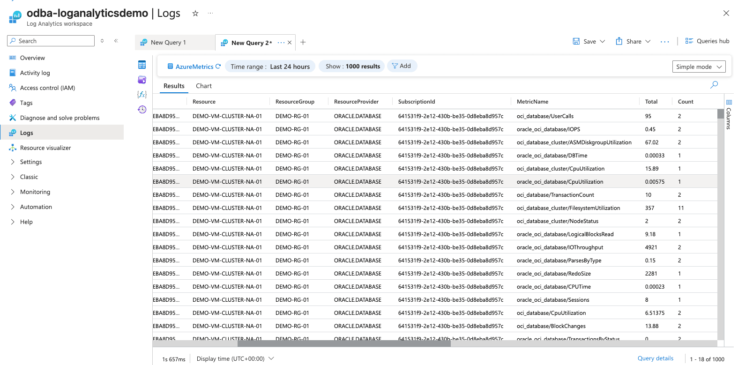The image size is (738, 365).
Task: Open New Query 2 tab options ellipsis
Action: pos(281,43)
